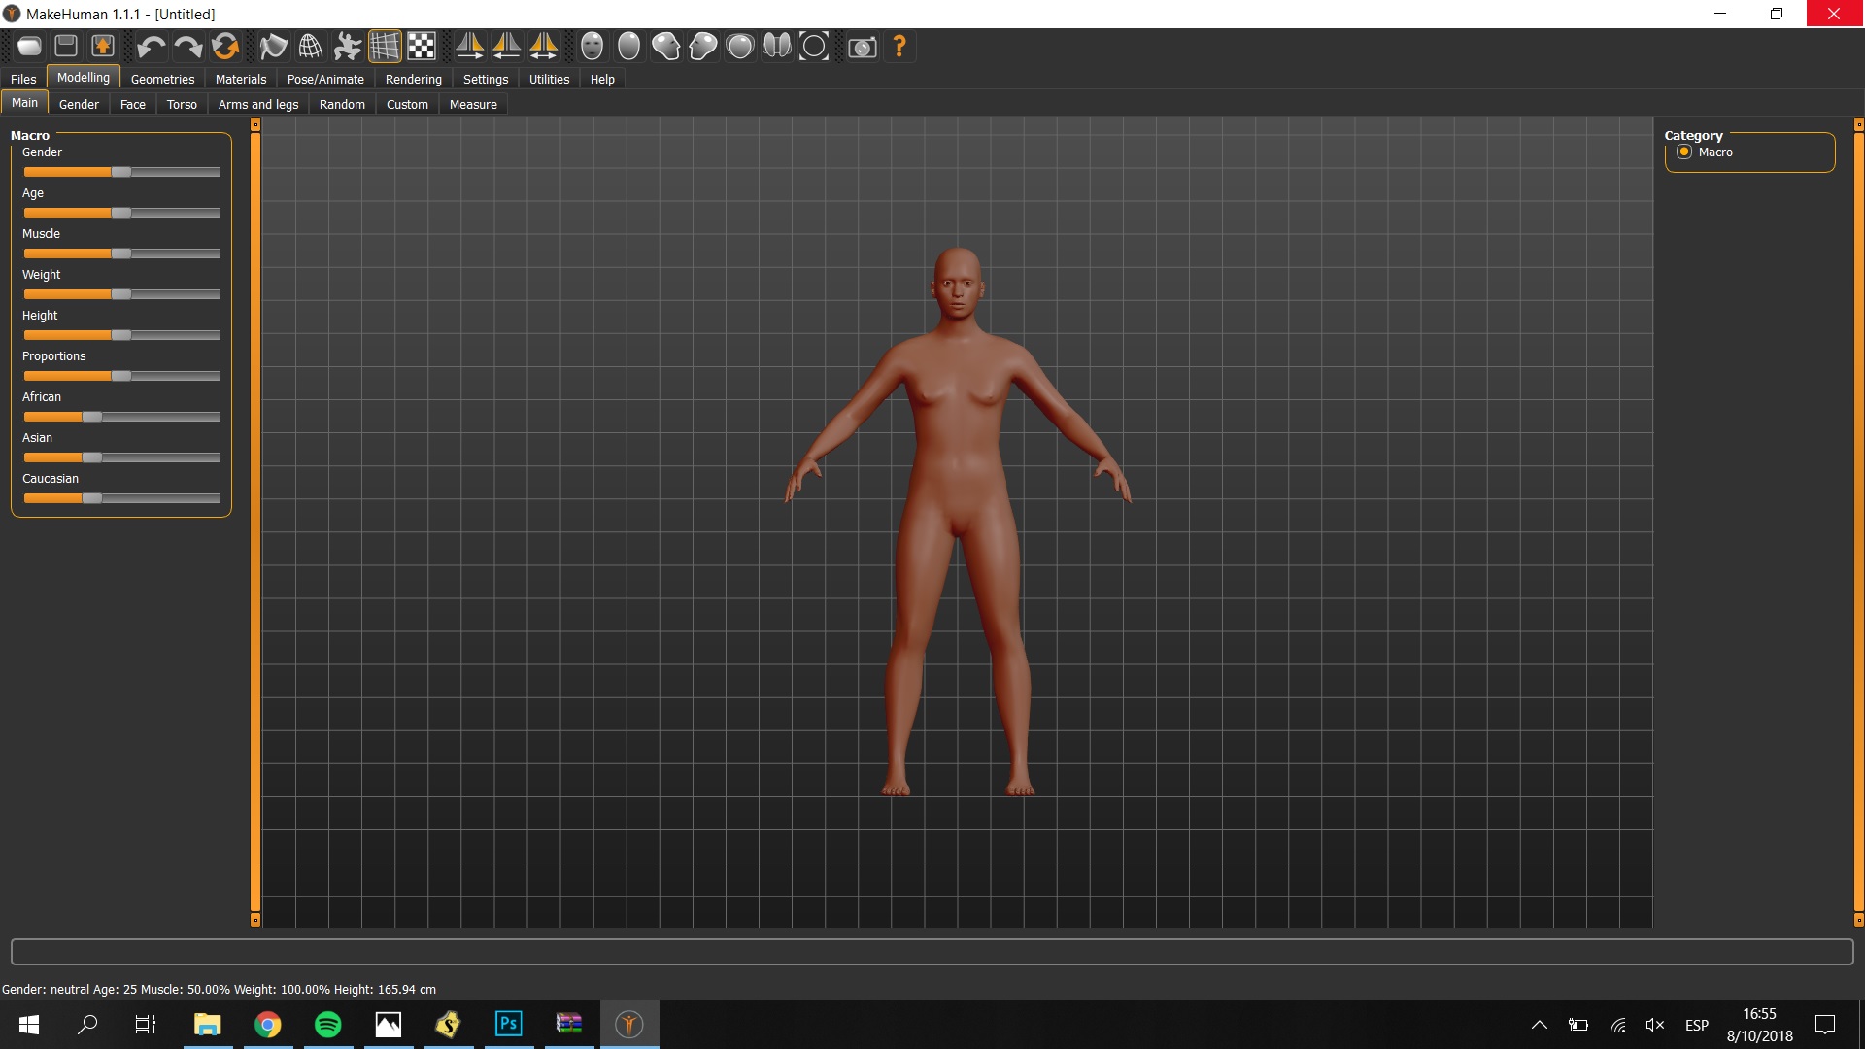Click the Undo arrow icon
This screenshot has height=1049, width=1865.
[x=150, y=46]
